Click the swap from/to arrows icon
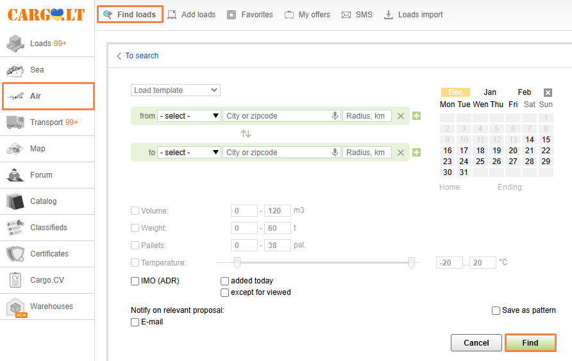 pos(246,134)
